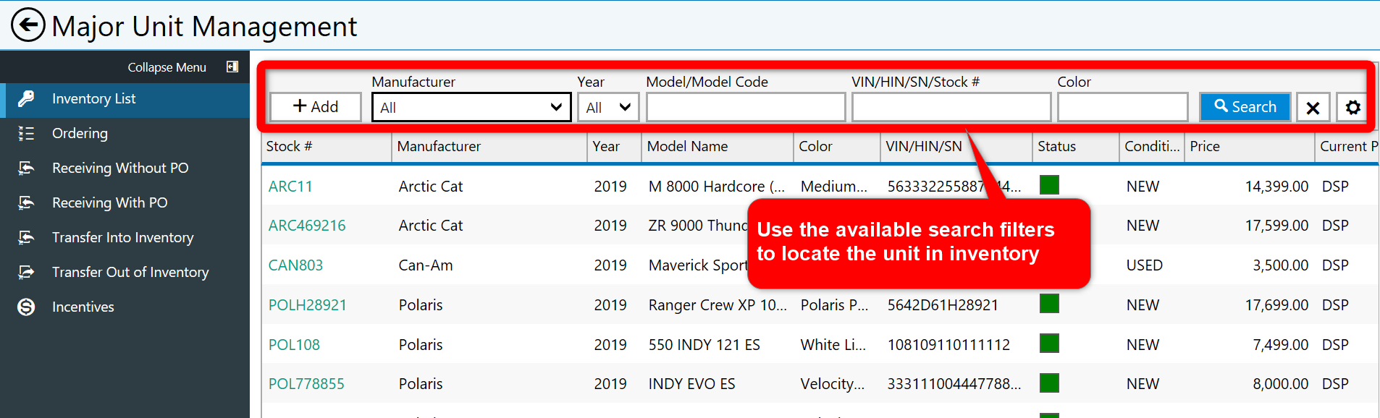
Task: Click INDY EVO ES model cell
Action: (691, 384)
